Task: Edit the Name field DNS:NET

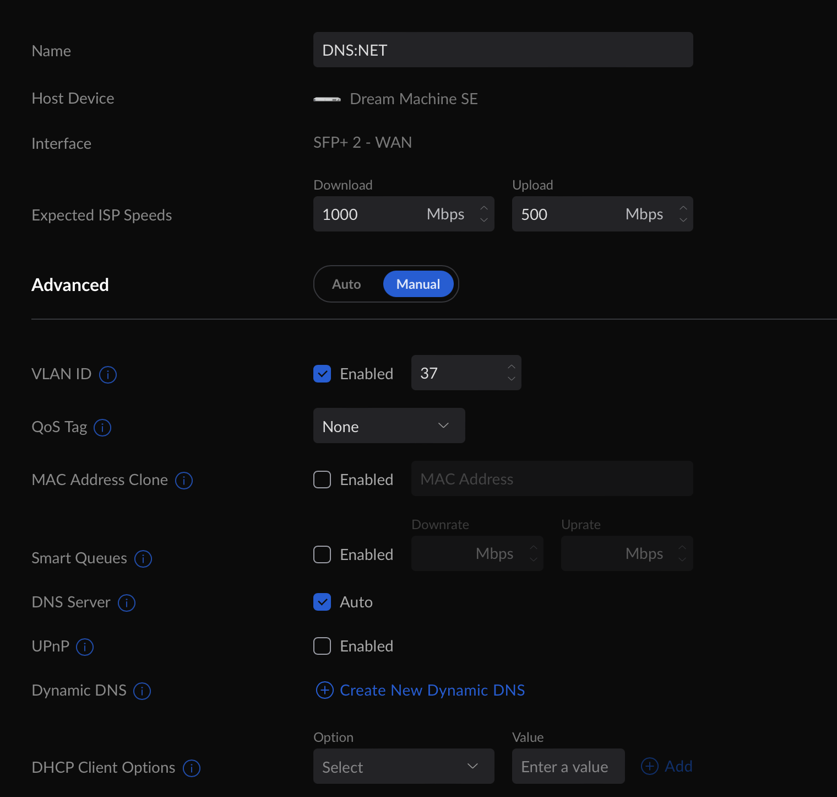Action: [x=503, y=50]
